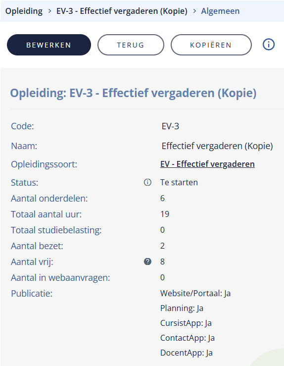Viewport: 284px width, 366px height.
Task: Select the Algemeen breadcrumb item
Action: pos(220,11)
